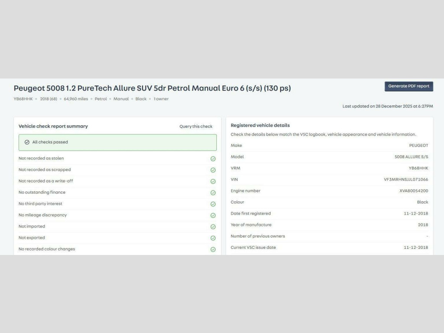Click the No recorded colour changes tick icon

pyautogui.click(x=213, y=249)
